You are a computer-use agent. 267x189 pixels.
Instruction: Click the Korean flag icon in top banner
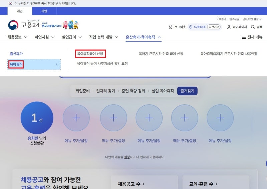pyautogui.click(x=10, y=4)
